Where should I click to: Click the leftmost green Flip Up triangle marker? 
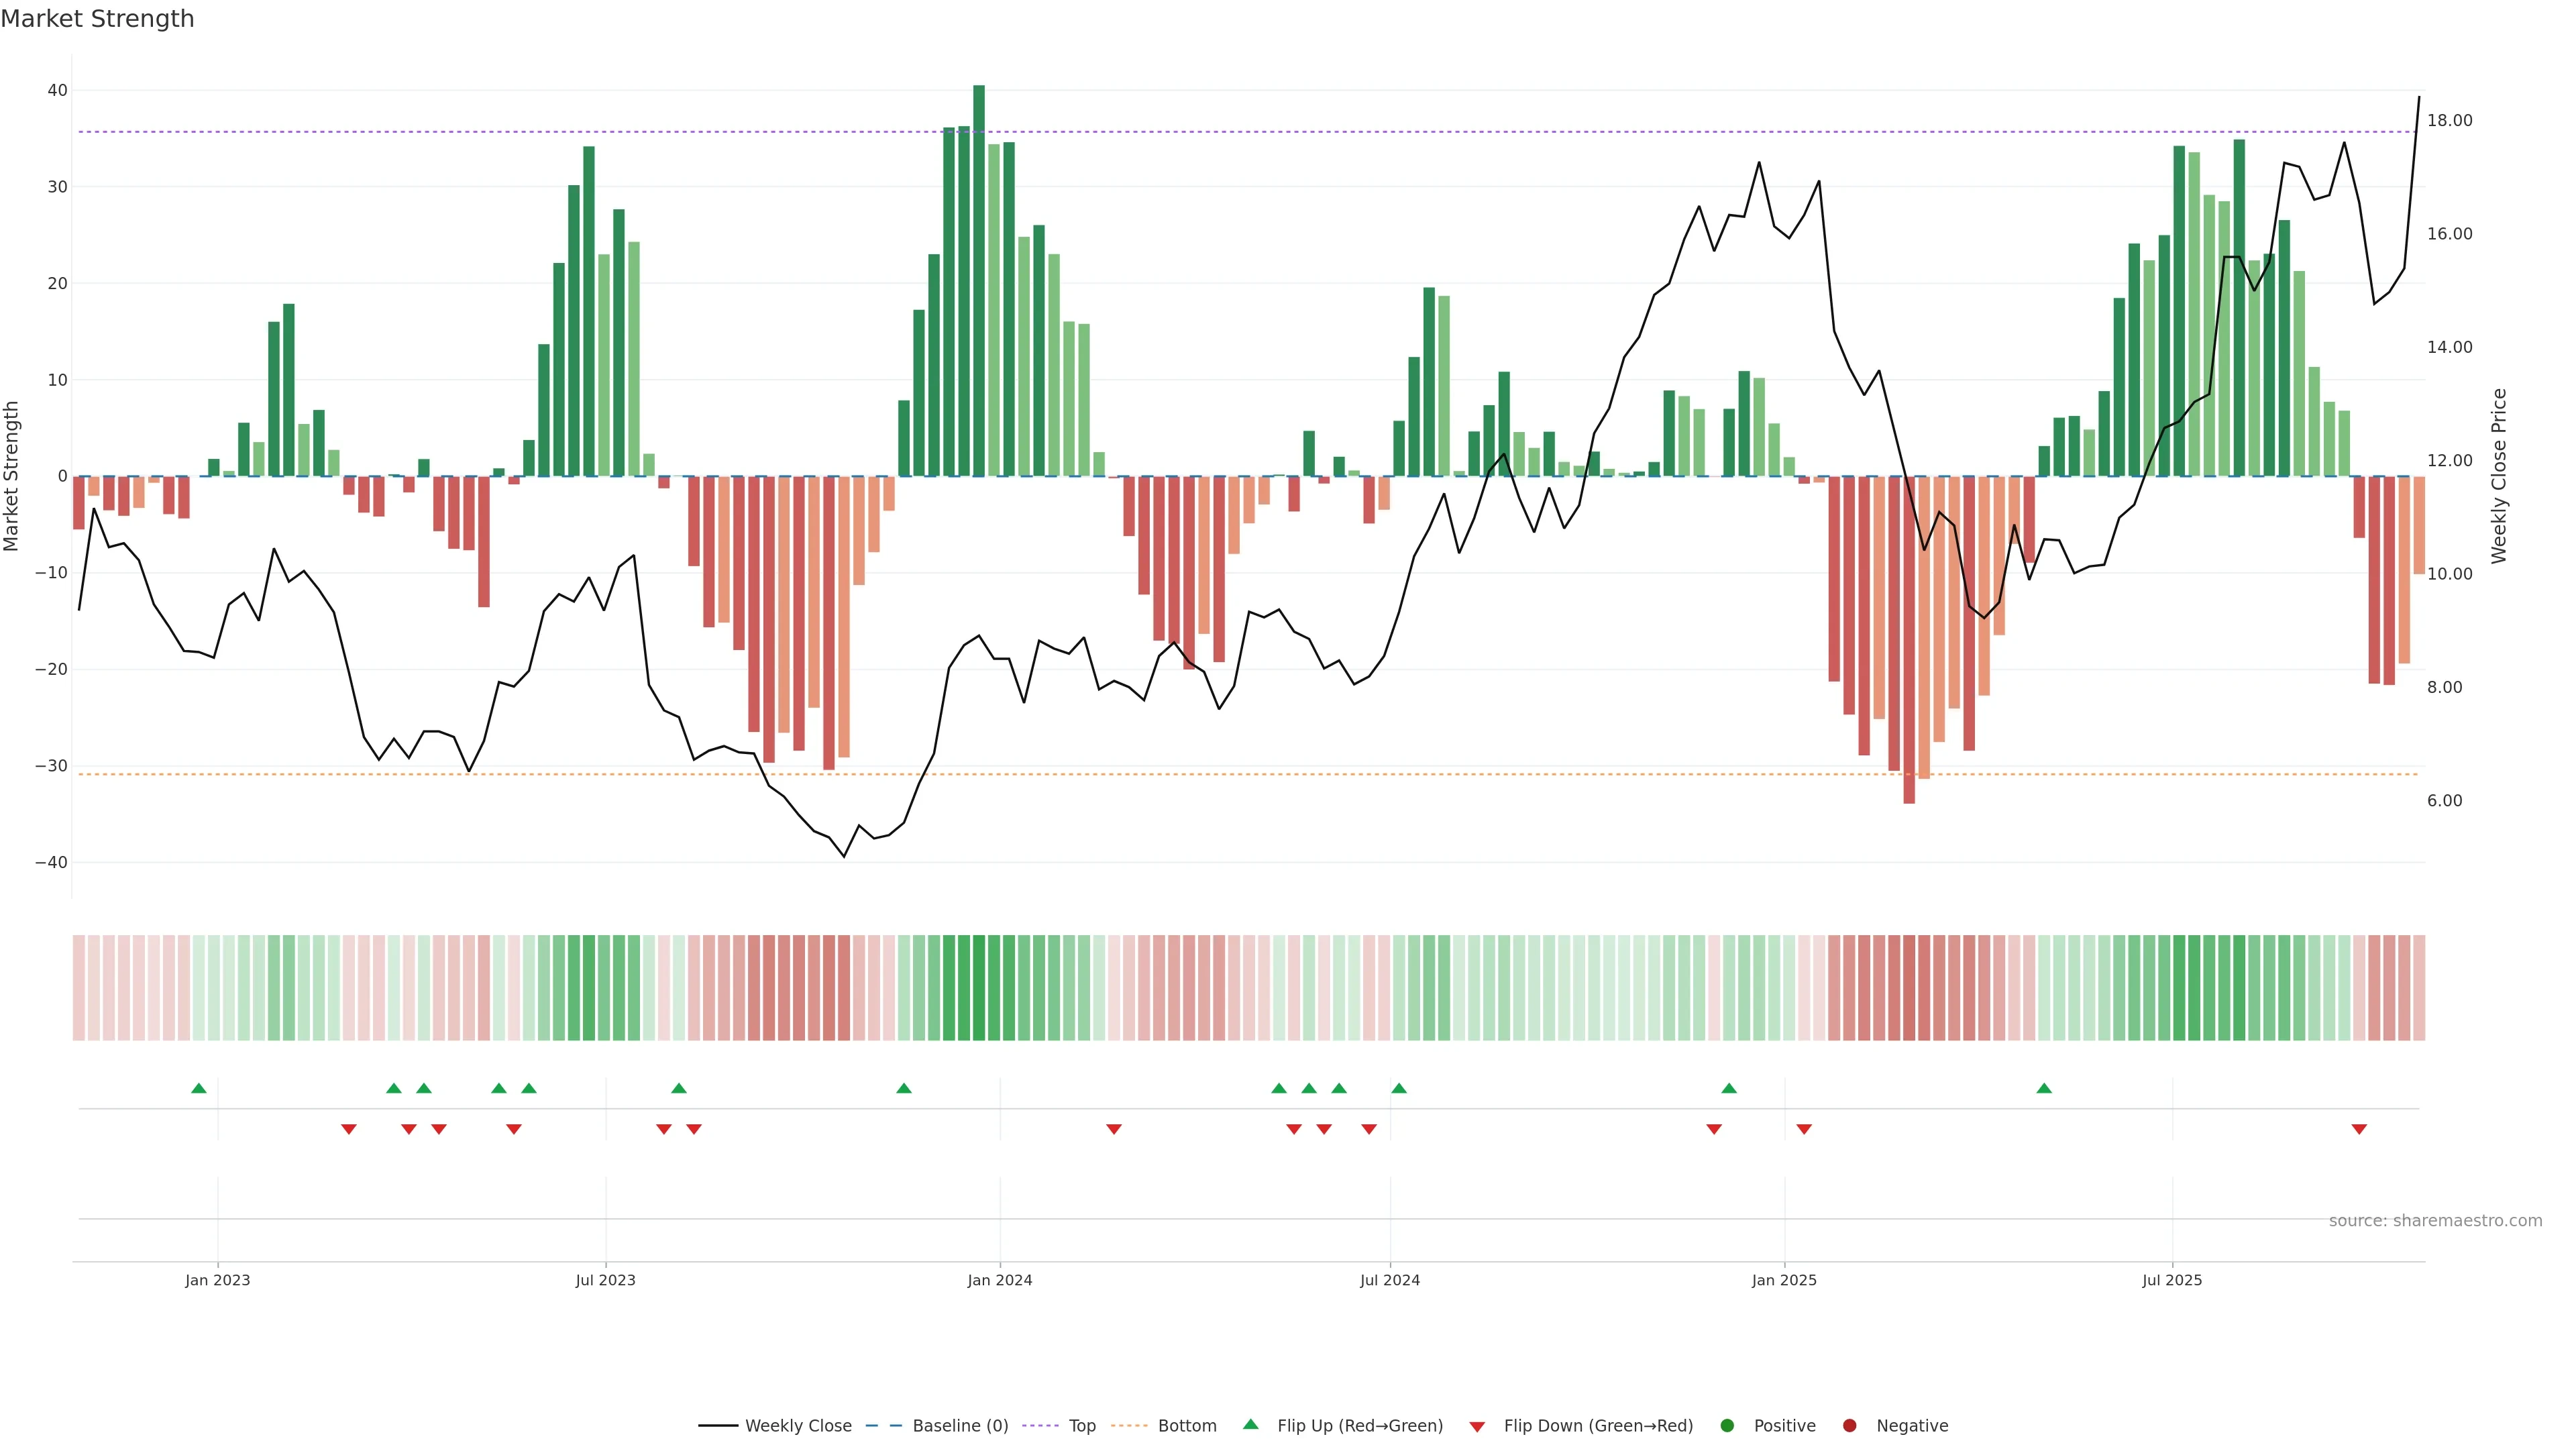[x=198, y=1088]
